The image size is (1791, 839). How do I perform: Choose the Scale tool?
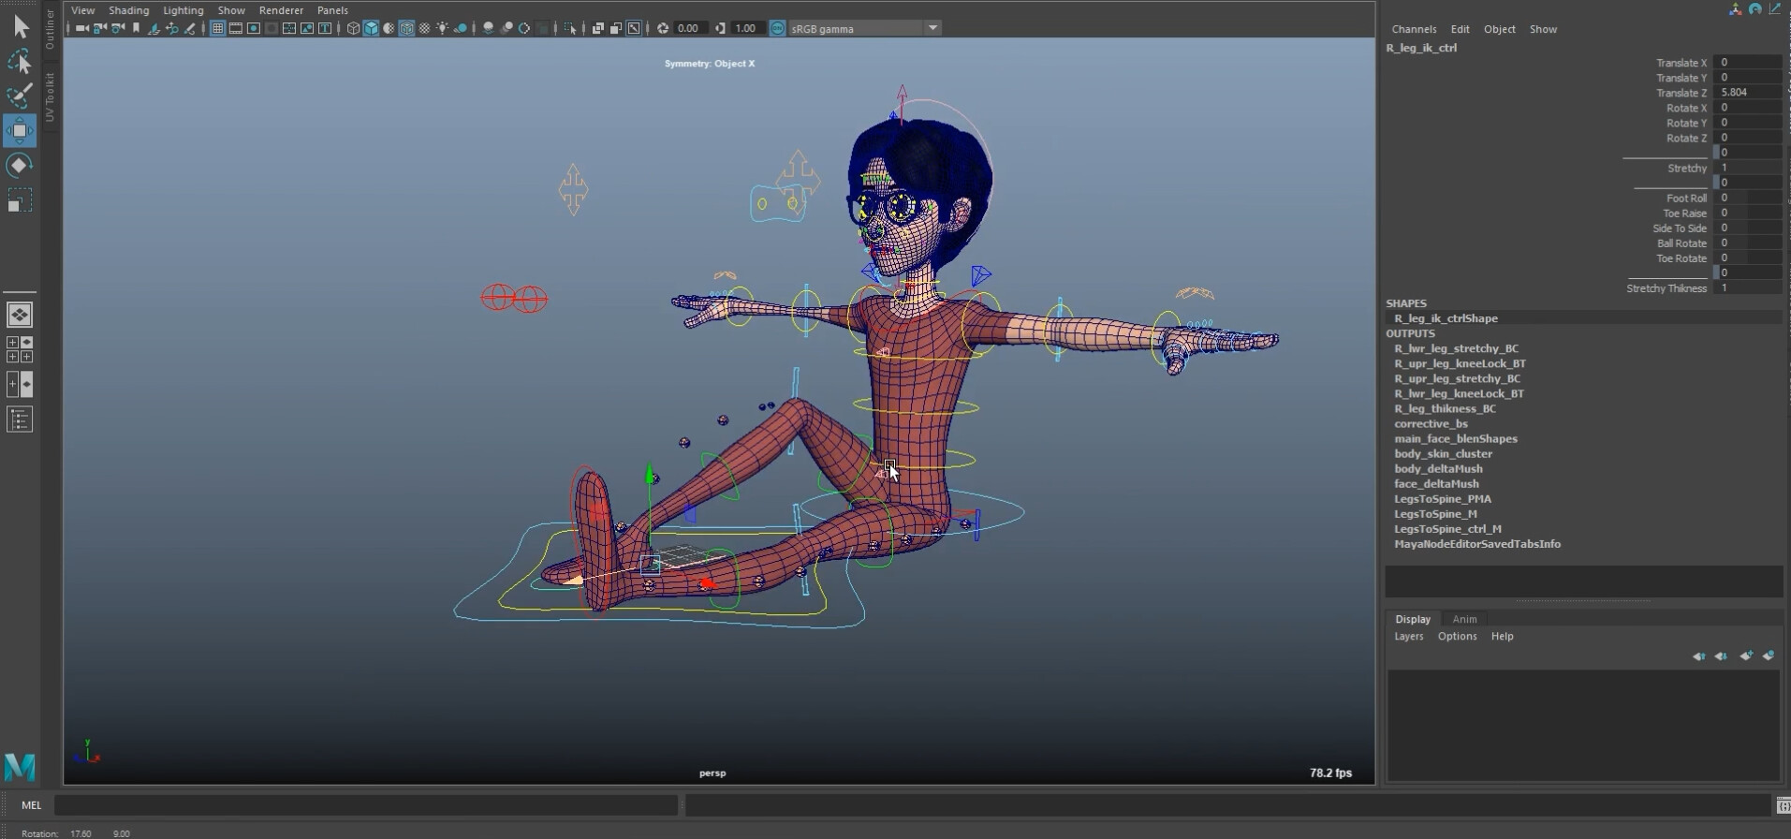click(20, 200)
